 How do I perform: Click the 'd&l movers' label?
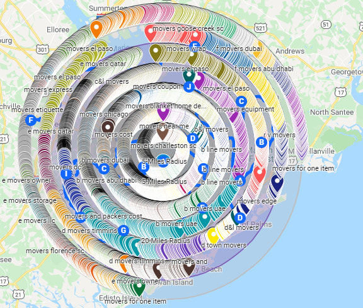(241, 227)
